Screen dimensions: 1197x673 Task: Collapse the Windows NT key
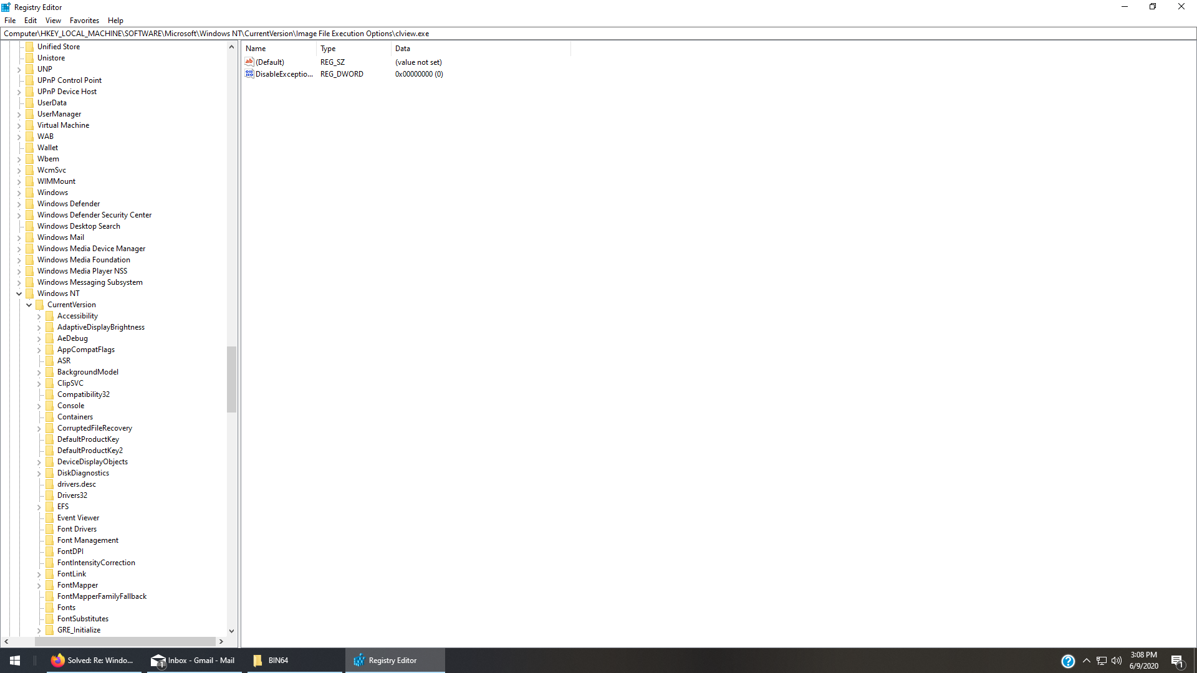click(x=19, y=294)
